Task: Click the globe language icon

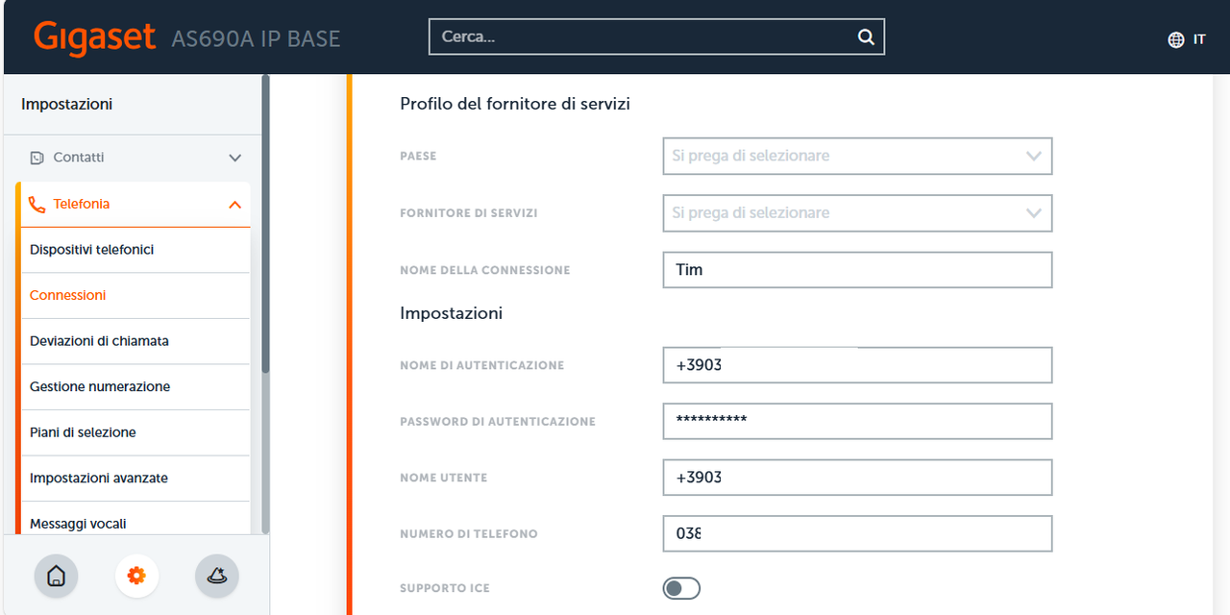Action: 1176,39
